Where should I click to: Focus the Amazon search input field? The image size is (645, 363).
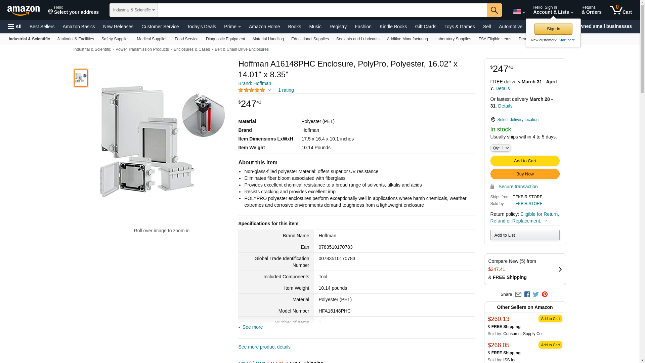coord(322,10)
